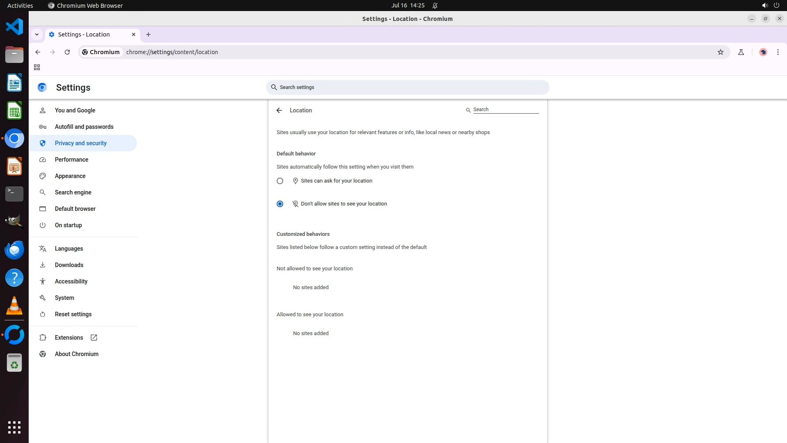This screenshot has height=443, width=787.
Task: Click the Location site search field
Action: click(x=505, y=110)
